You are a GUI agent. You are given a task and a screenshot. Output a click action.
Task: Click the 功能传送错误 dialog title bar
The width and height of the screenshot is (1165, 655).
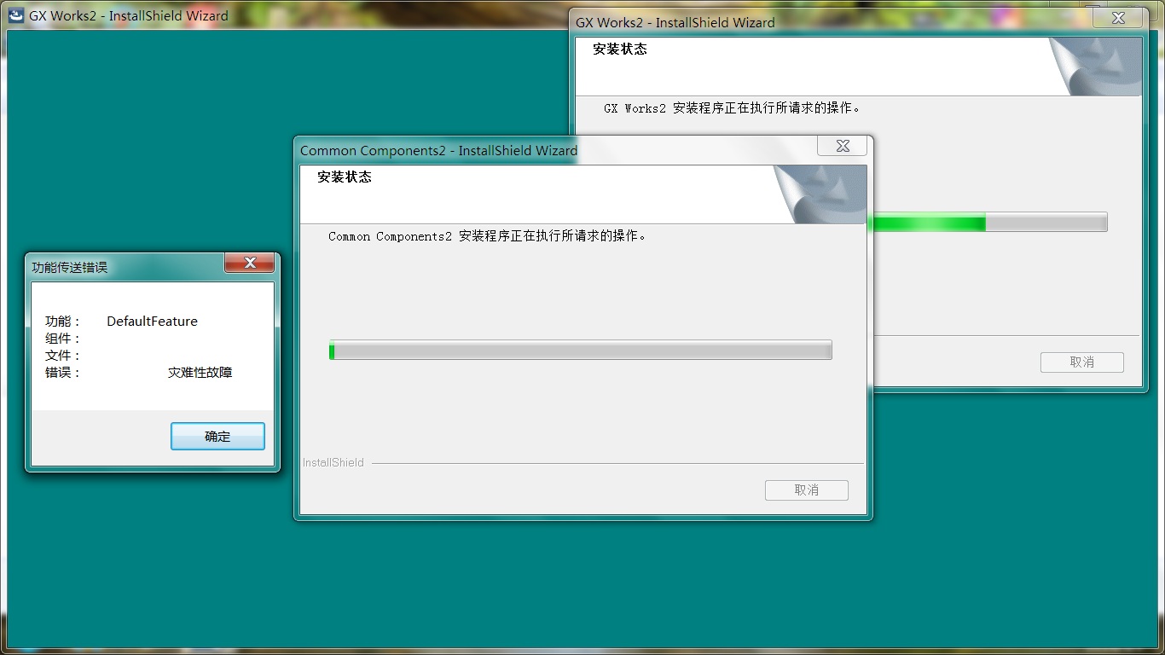[119, 267]
